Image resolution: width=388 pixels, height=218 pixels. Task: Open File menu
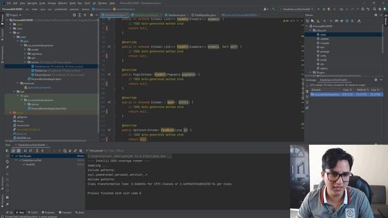point(9,3)
